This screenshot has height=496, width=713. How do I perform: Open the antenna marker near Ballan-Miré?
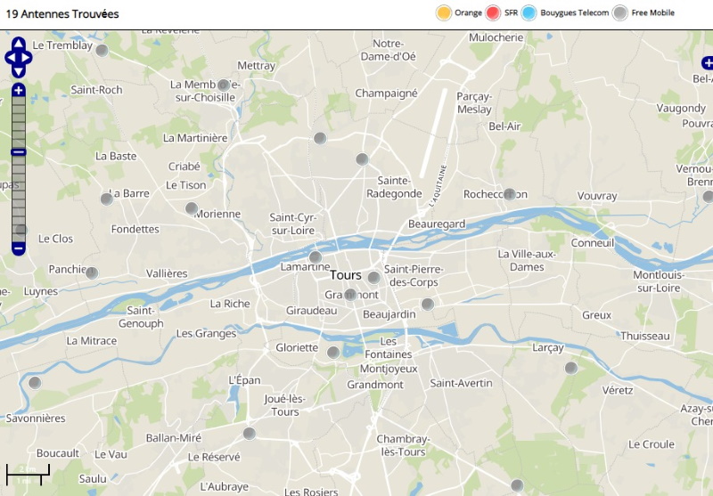250,434
